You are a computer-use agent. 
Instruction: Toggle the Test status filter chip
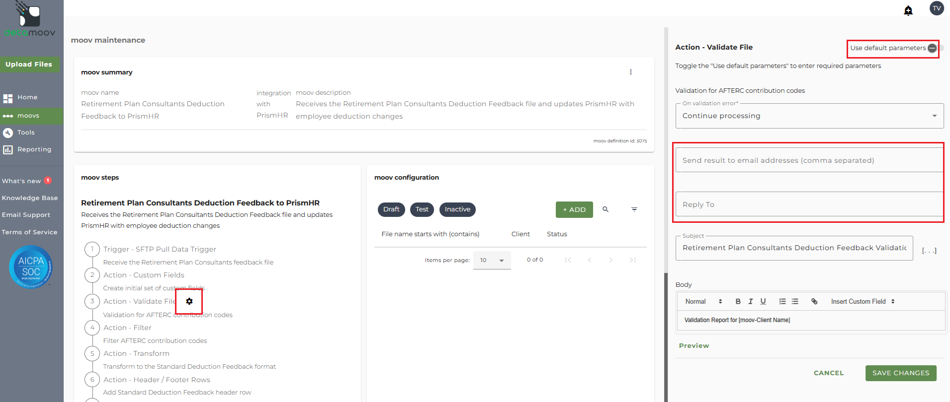coord(422,209)
